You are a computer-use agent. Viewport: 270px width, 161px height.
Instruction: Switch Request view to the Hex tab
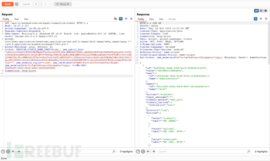[26, 19]
